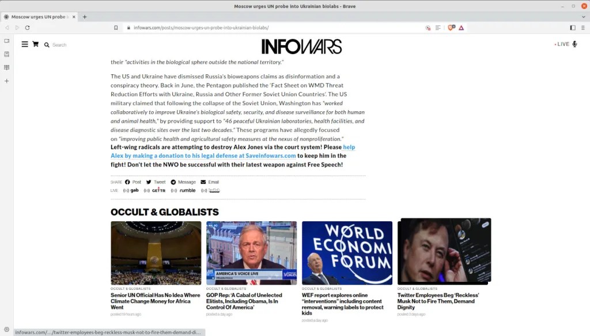Reload the page
590x336 pixels.
(x=27, y=28)
